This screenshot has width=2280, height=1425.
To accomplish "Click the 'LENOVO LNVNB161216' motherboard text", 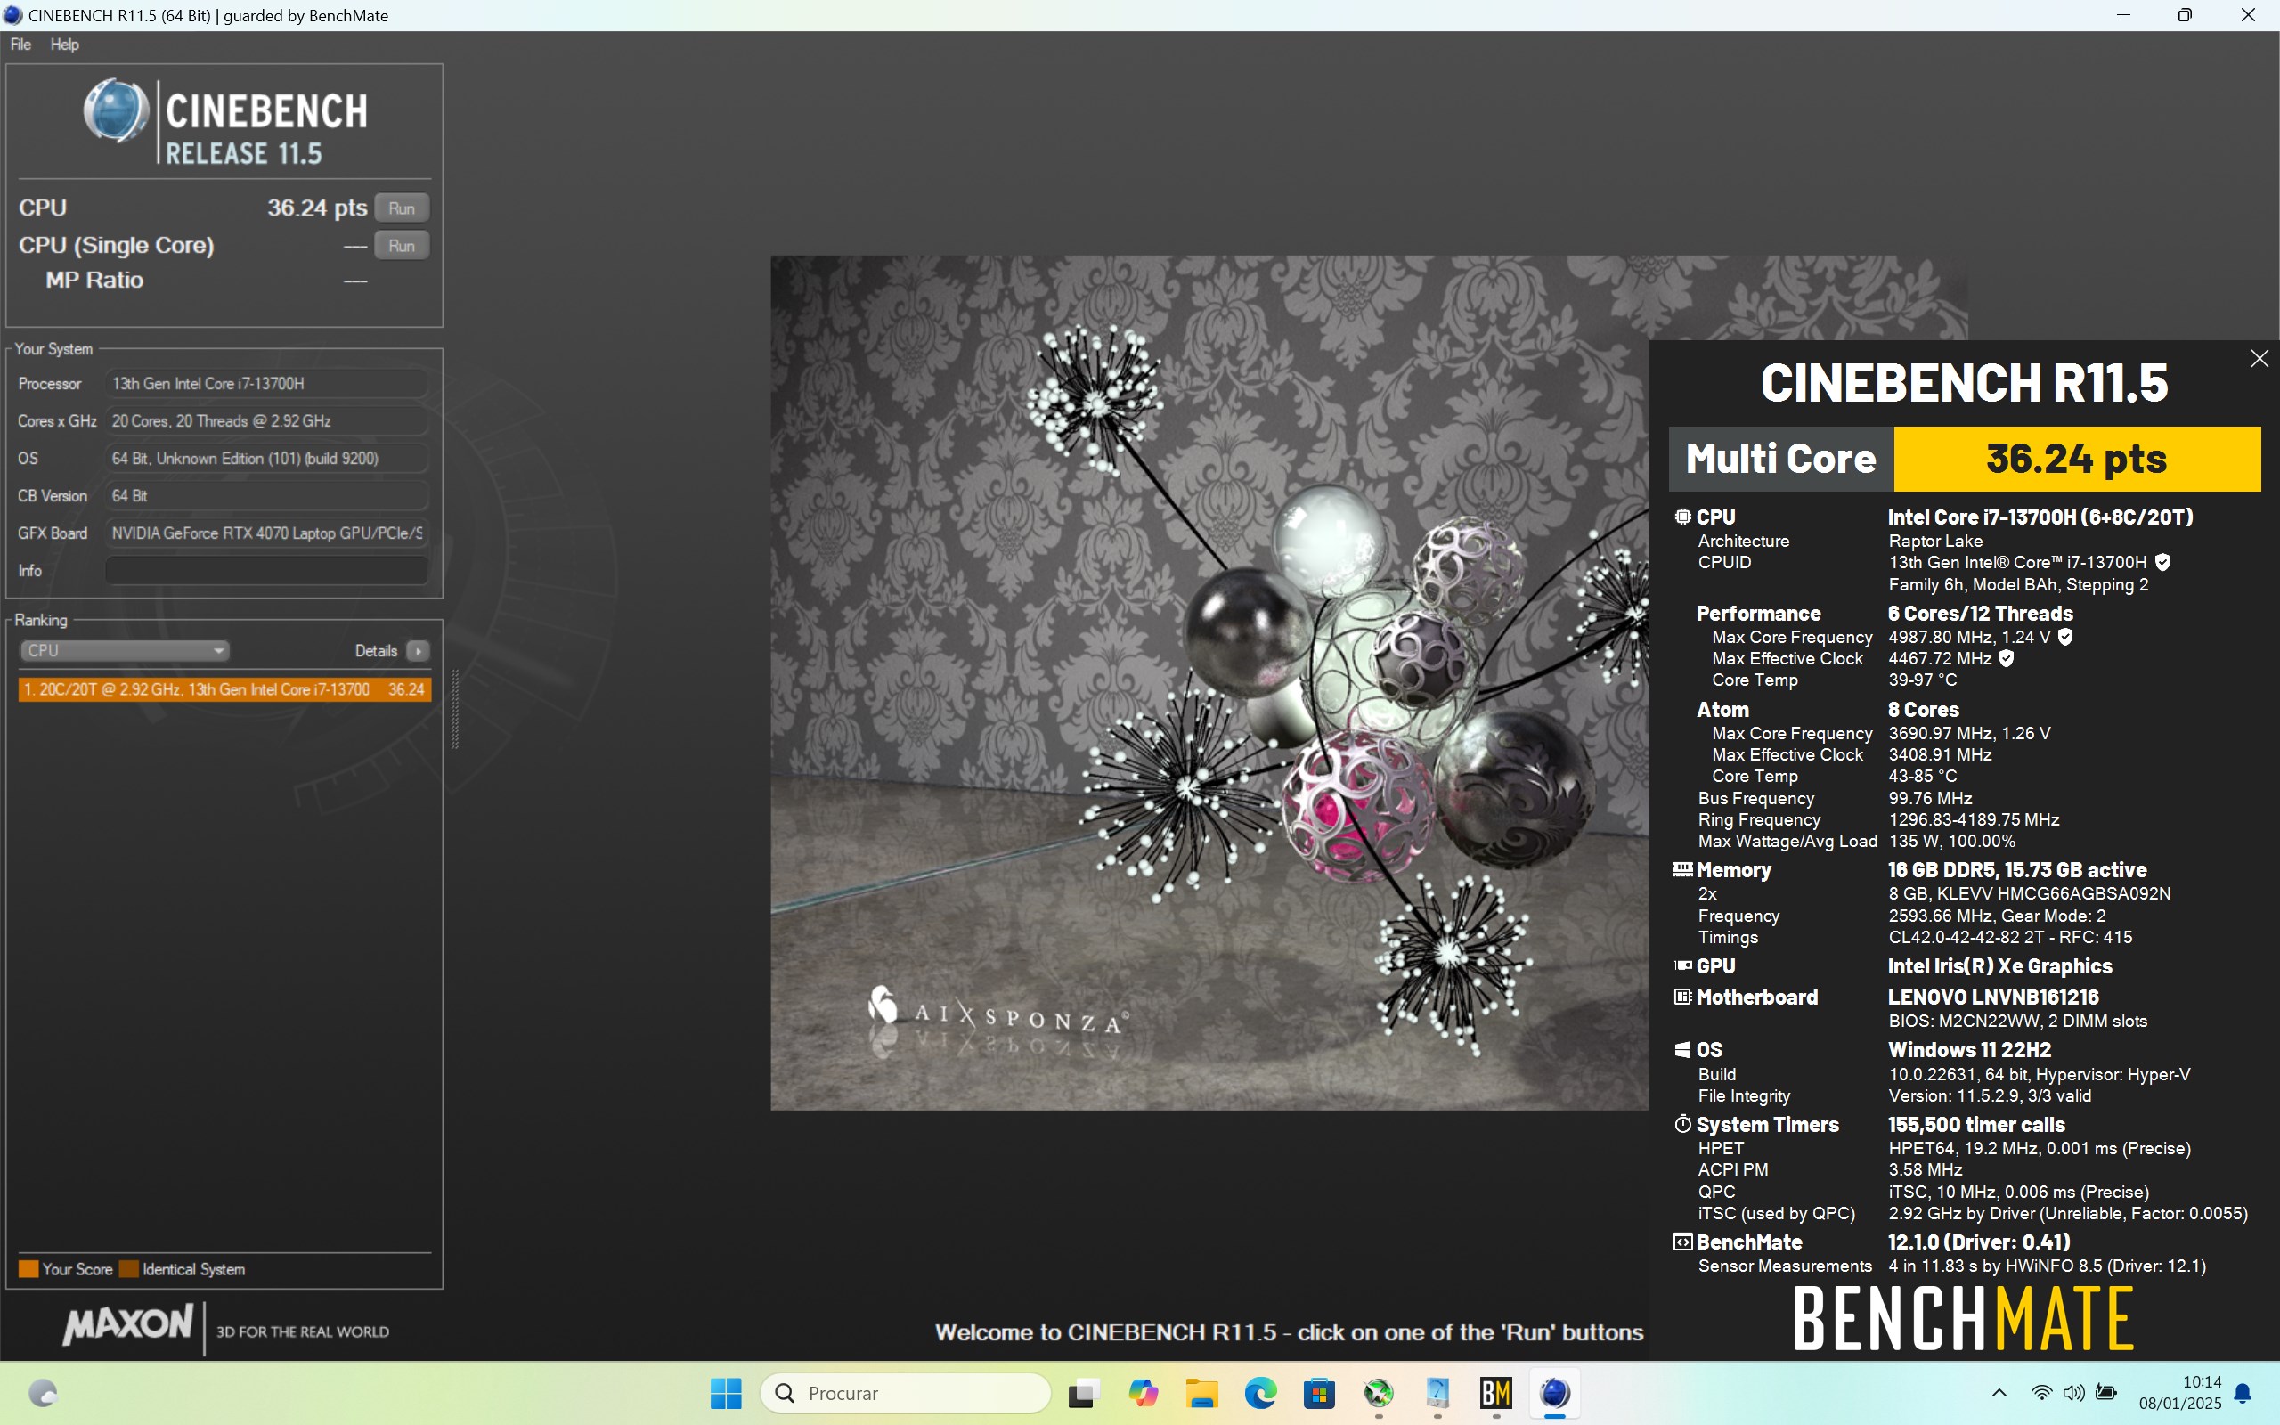I will pyautogui.click(x=1992, y=997).
